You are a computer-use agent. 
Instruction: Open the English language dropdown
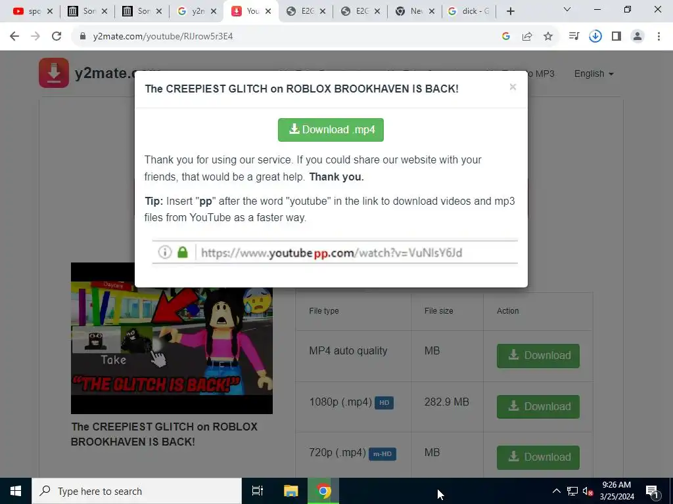tap(593, 73)
